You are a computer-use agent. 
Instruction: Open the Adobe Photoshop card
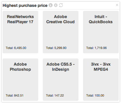20,80
